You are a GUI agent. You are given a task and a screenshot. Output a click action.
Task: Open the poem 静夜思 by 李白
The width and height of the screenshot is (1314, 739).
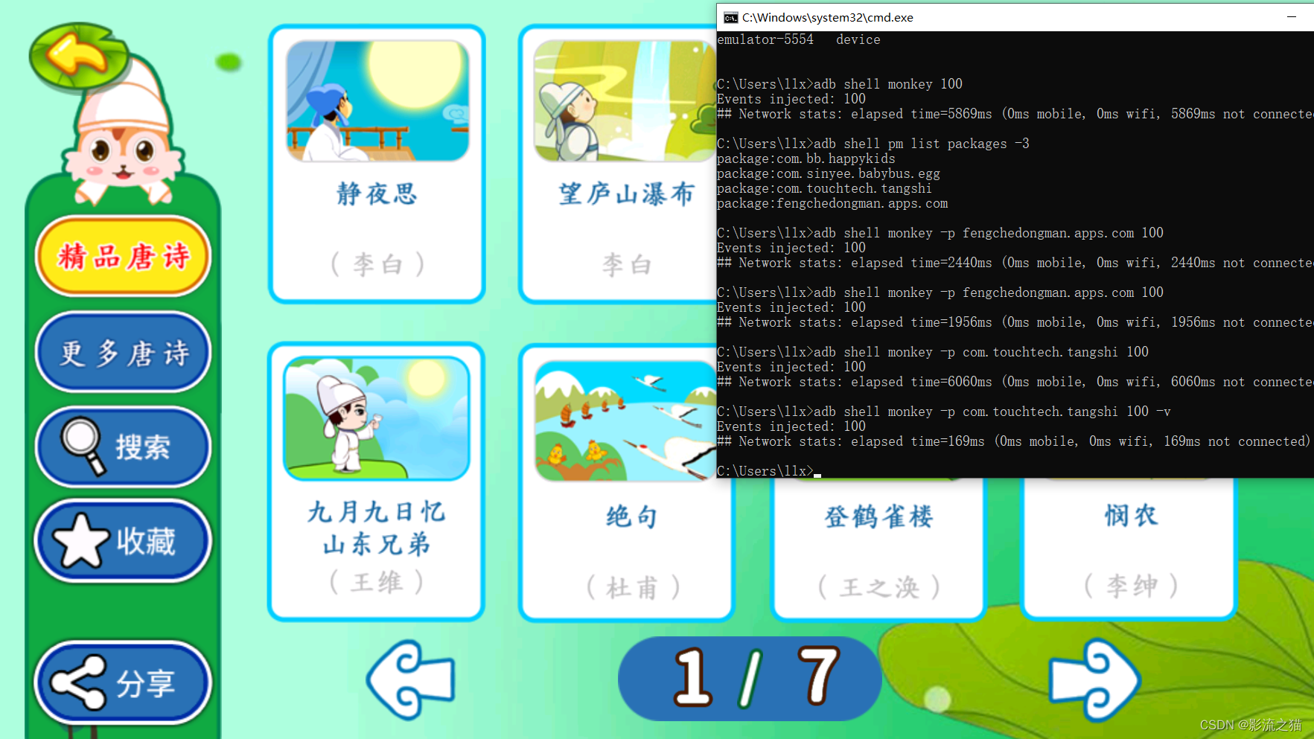(x=377, y=164)
